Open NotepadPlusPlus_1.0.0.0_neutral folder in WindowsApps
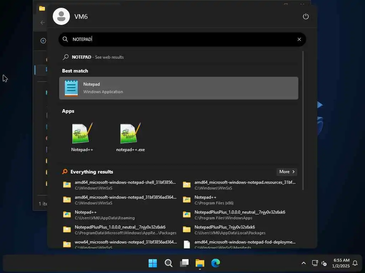This screenshot has height=273, width=365. [239, 215]
